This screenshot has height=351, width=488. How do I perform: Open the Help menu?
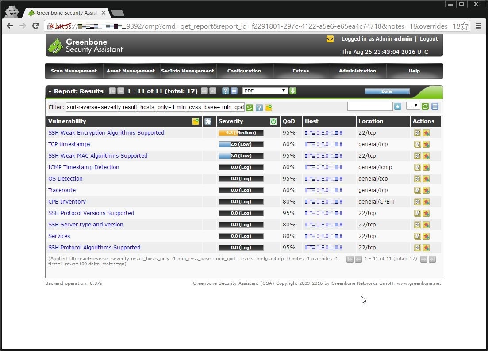pos(414,71)
